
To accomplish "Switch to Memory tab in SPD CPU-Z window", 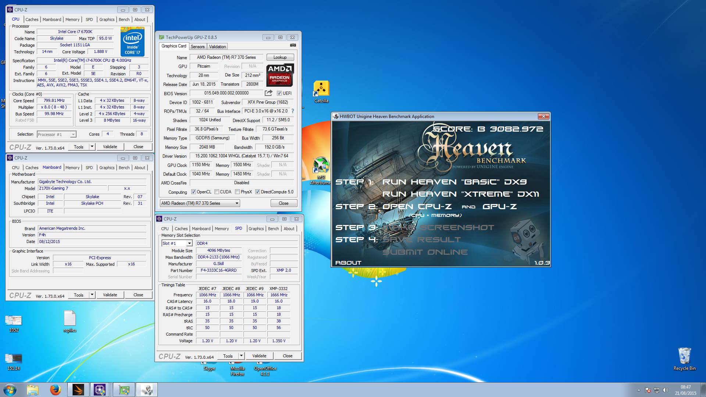I will pyautogui.click(x=222, y=229).
